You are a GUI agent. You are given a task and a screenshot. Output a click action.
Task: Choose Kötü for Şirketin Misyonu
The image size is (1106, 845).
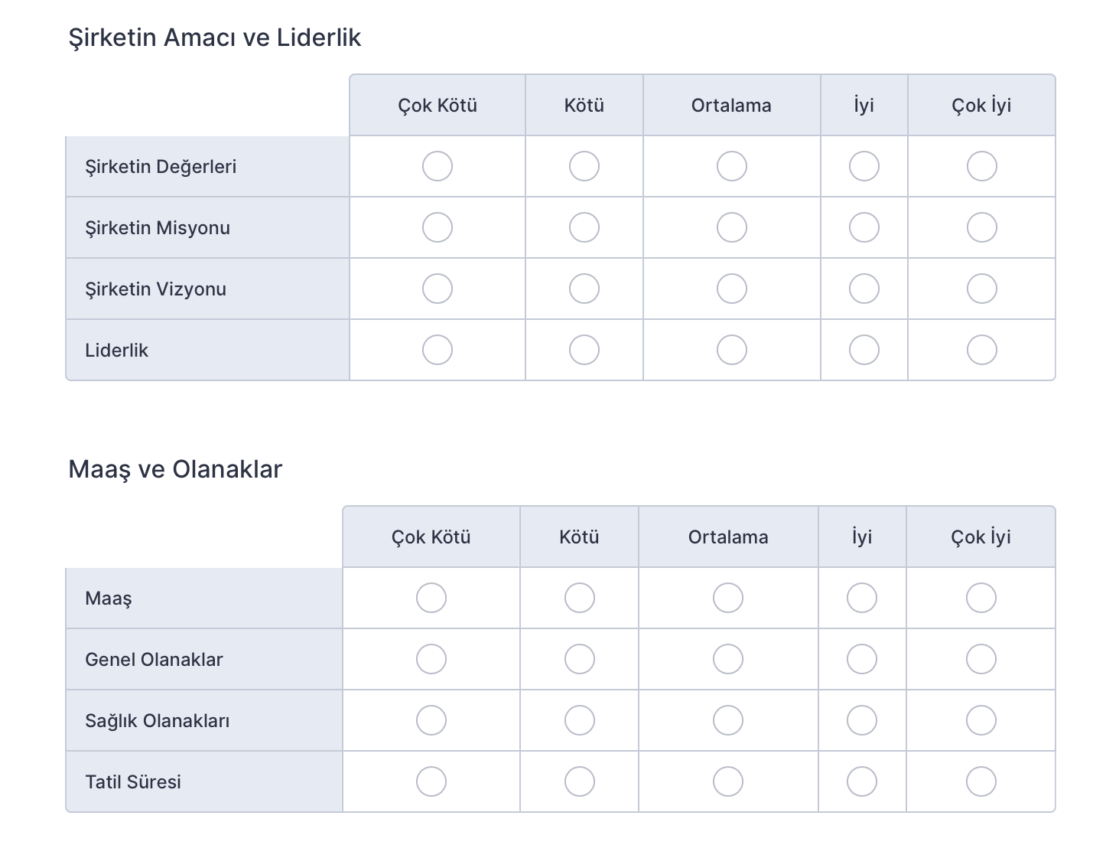tap(584, 227)
